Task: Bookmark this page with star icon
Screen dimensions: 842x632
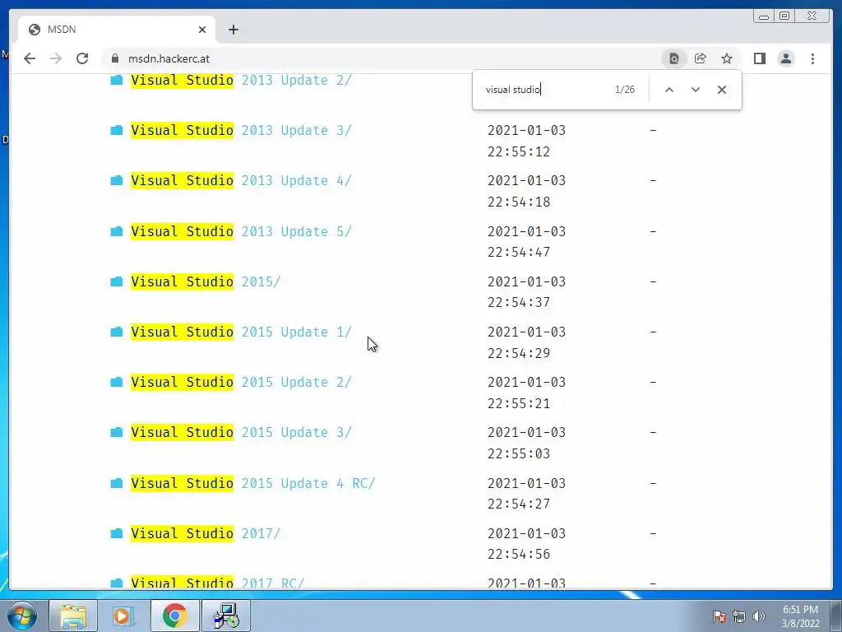Action: click(x=727, y=58)
